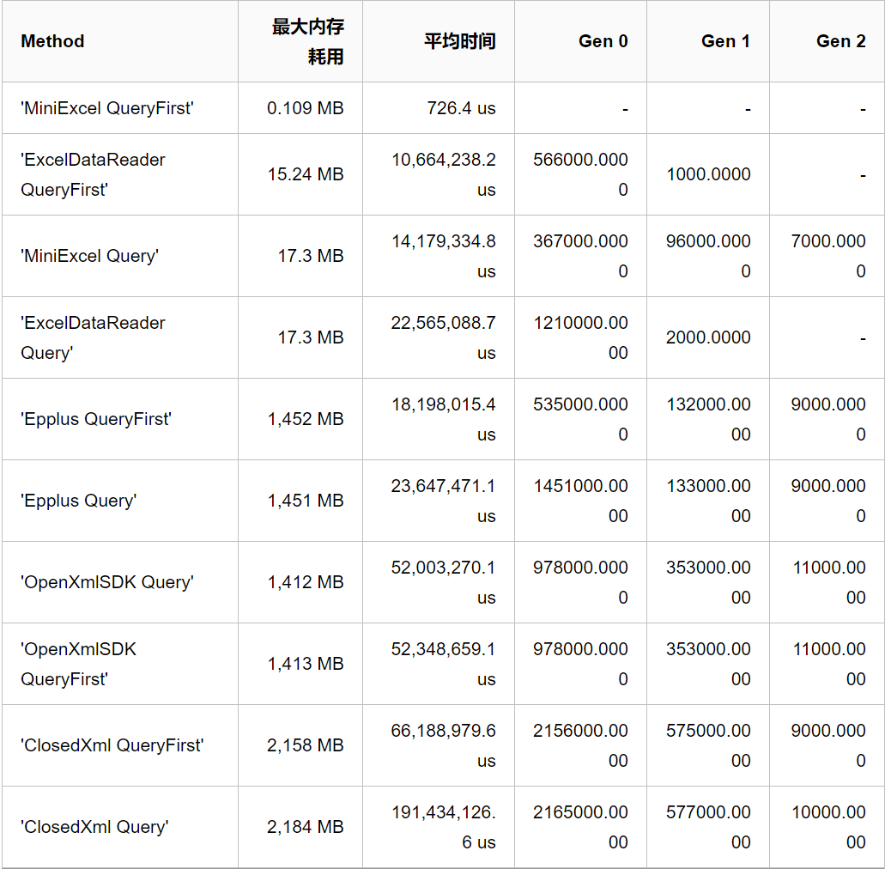Screen dimensions: 885x869
Task: Click the 'Epplus QueryFirst' method cell
Action: (96, 419)
